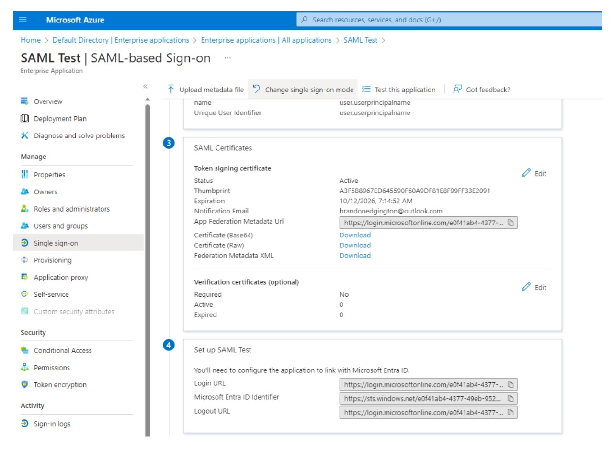Screen dimensions: 613x449
Task: Copy the App Federation Metadata Url
Action: 511,223
